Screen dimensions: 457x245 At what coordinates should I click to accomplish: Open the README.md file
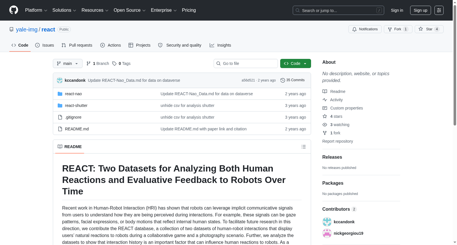(77, 129)
